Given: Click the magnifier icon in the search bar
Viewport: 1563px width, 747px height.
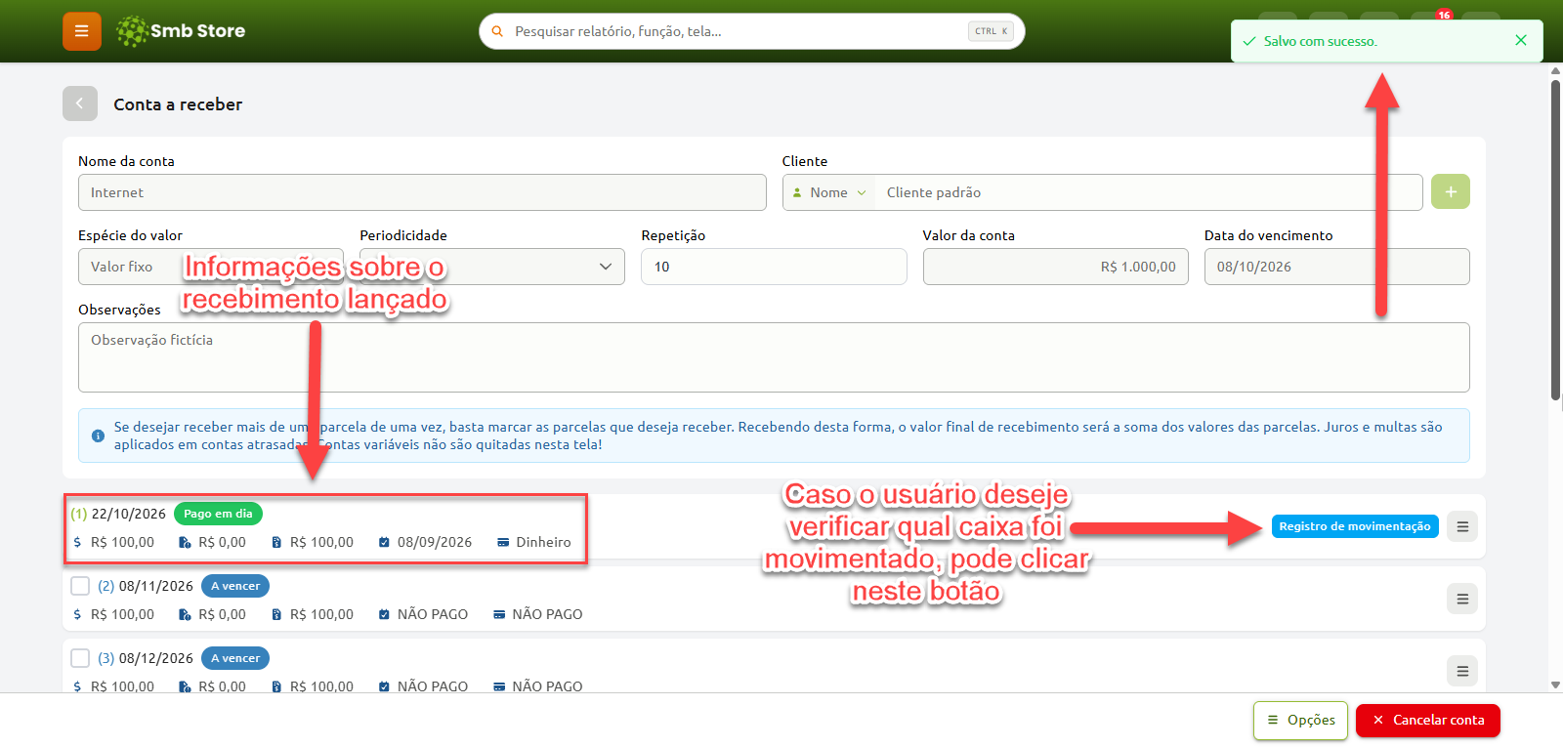Looking at the screenshot, I should click(x=497, y=31).
